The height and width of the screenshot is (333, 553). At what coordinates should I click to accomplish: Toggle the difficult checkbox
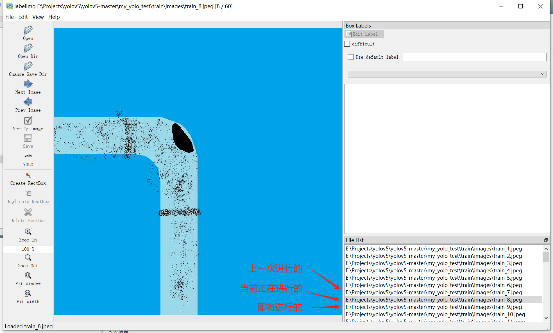pyautogui.click(x=347, y=44)
